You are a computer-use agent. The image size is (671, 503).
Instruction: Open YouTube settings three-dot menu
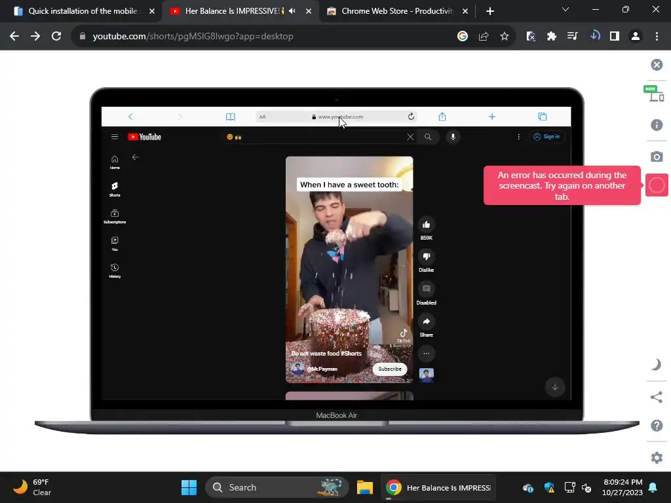pos(519,137)
